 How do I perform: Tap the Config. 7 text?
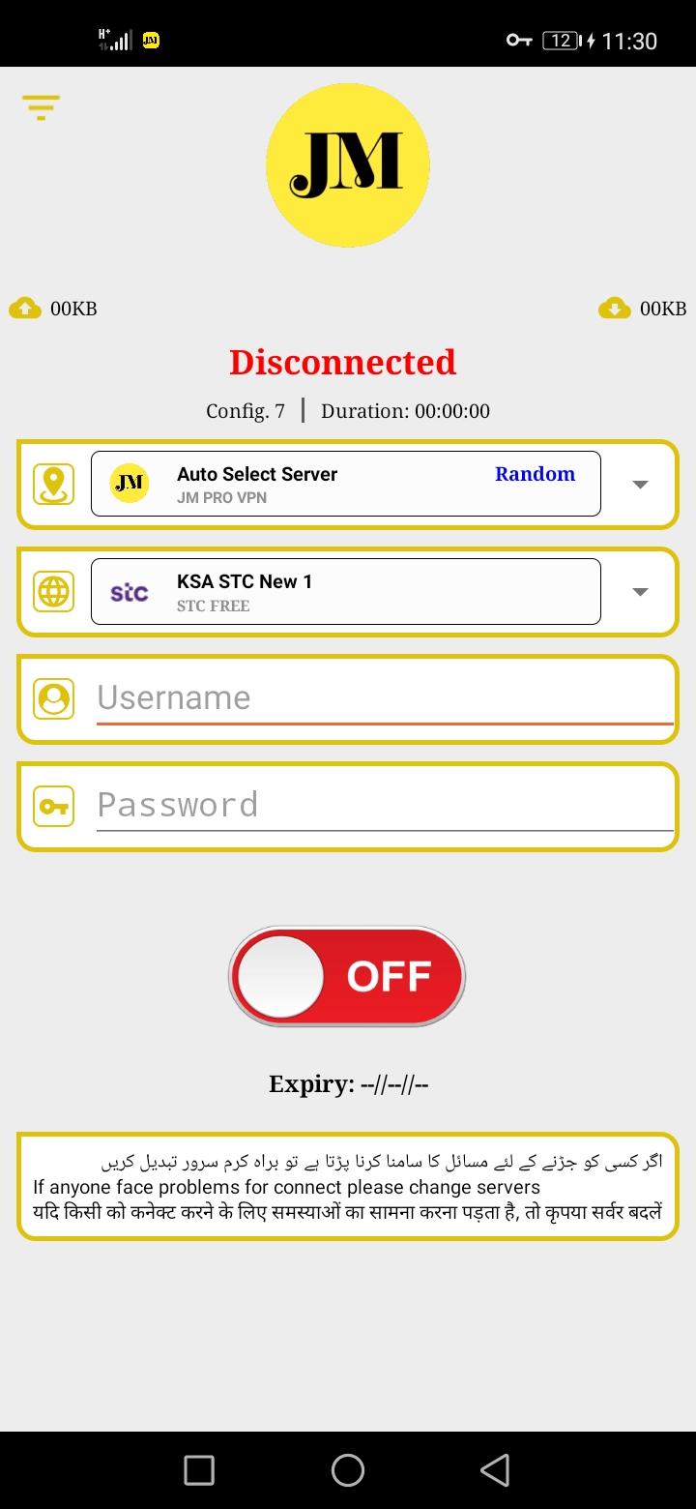tap(246, 411)
